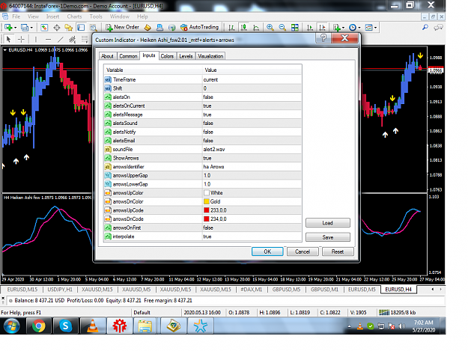468x351 pixels.
Task: Click Cancel in the indicator dialog
Action: (303, 251)
